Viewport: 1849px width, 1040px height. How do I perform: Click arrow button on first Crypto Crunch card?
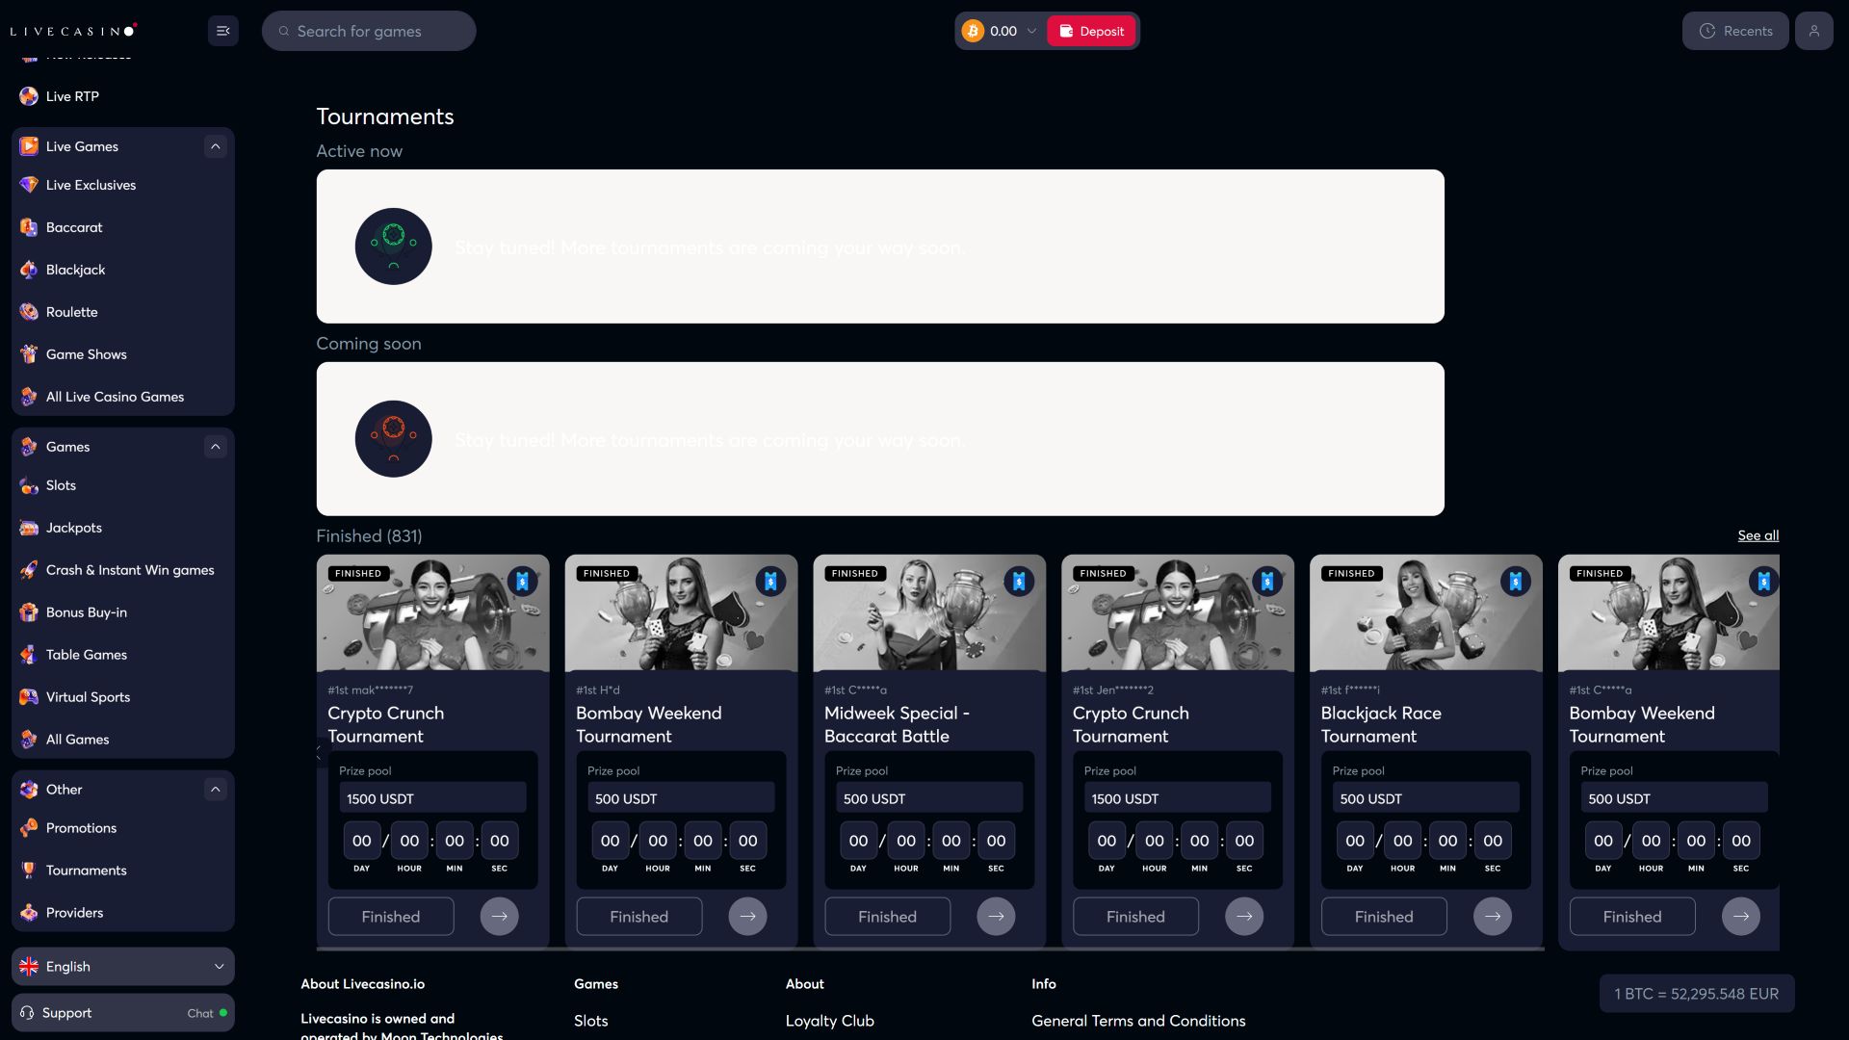pyautogui.click(x=499, y=917)
